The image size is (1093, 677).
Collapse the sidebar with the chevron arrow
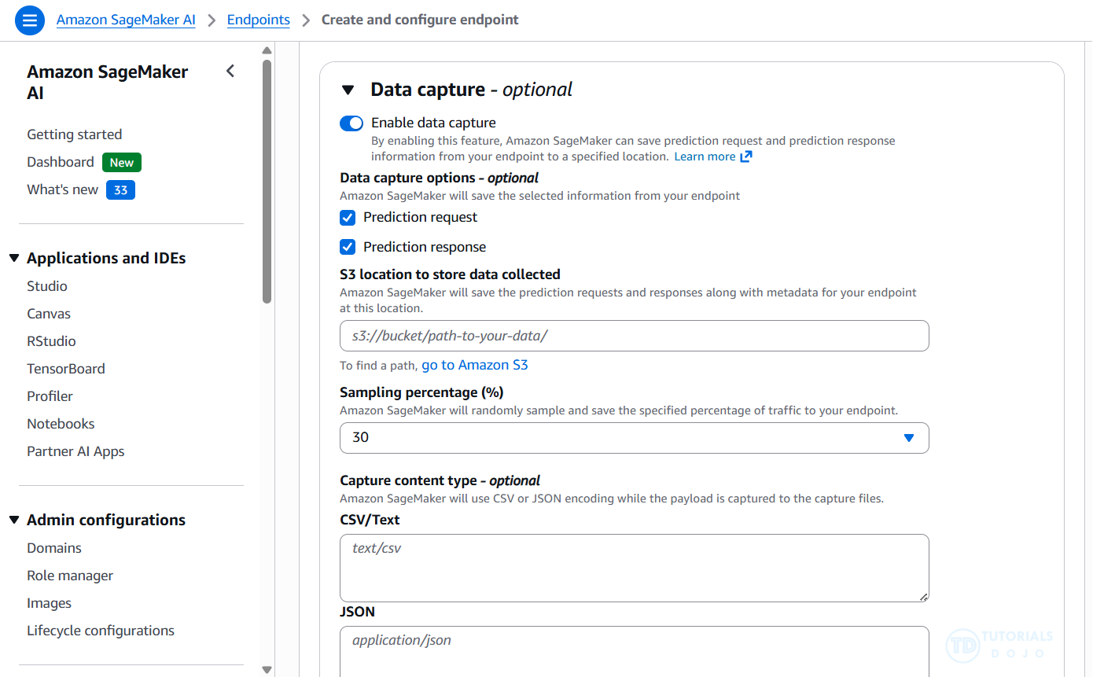click(230, 72)
